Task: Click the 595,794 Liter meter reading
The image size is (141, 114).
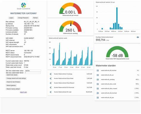Action: pos(102,40)
